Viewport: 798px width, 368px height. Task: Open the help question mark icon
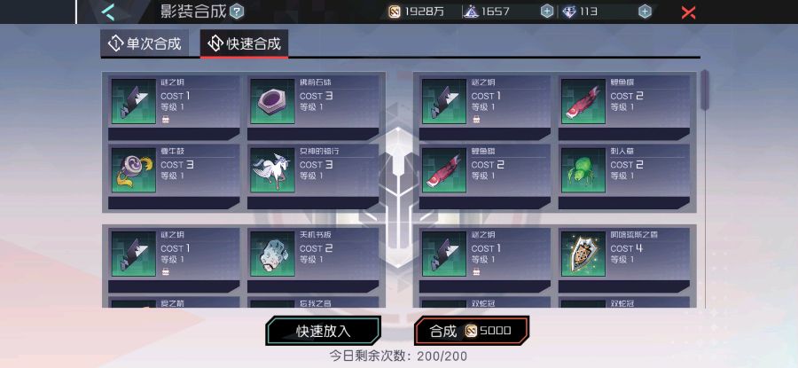(237, 12)
